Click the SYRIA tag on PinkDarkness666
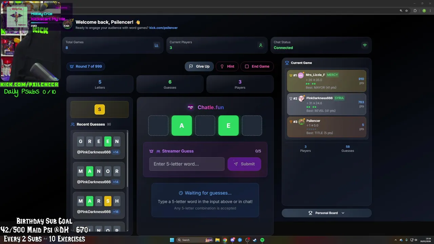Viewport: 434px width, 244px height. pos(339,98)
